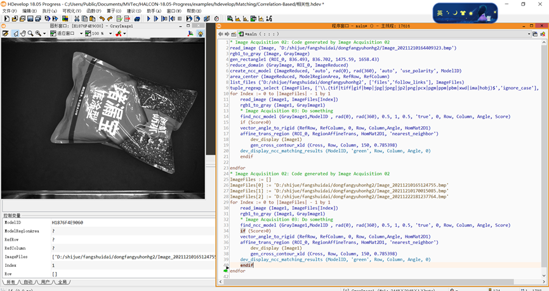The height and width of the screenshot is (291, 549).
Task: Click the stopwatch profiler icon
Action: click(x=216, y=18)
